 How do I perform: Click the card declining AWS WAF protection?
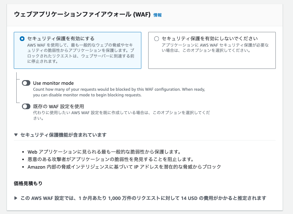coord(212,50)
